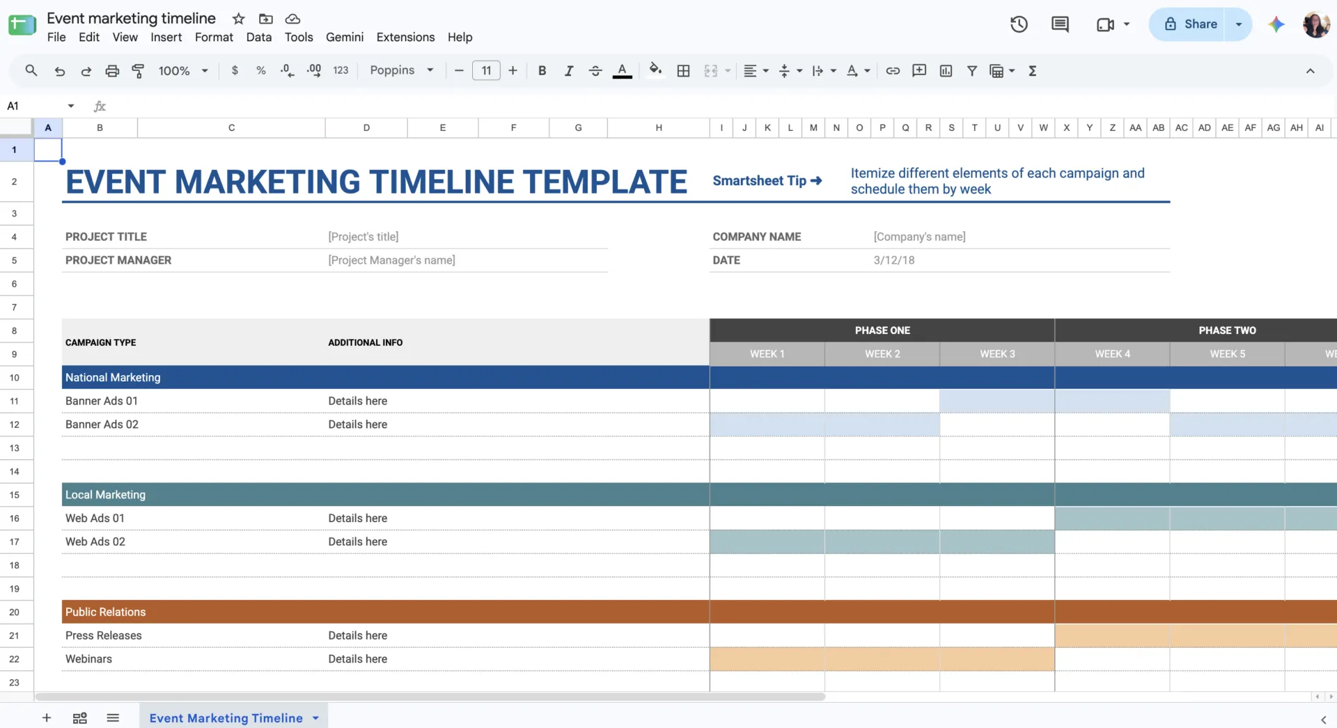The image size is (1337, 728).
Task: Click increase decimal places icon
Action: click(x=314, y=70)
